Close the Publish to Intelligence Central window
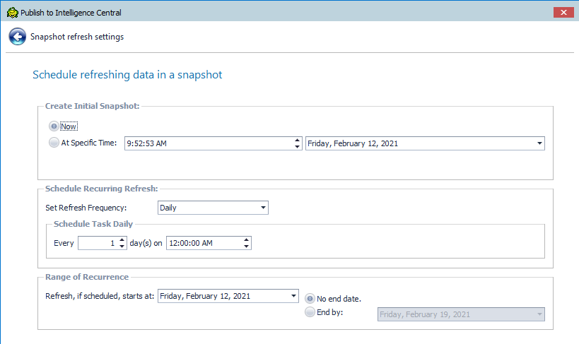The image size is (579, 344). click(563, 12)
